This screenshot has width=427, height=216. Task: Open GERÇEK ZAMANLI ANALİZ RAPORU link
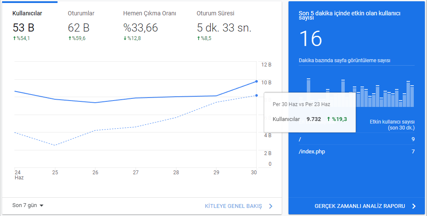[360, 206]
